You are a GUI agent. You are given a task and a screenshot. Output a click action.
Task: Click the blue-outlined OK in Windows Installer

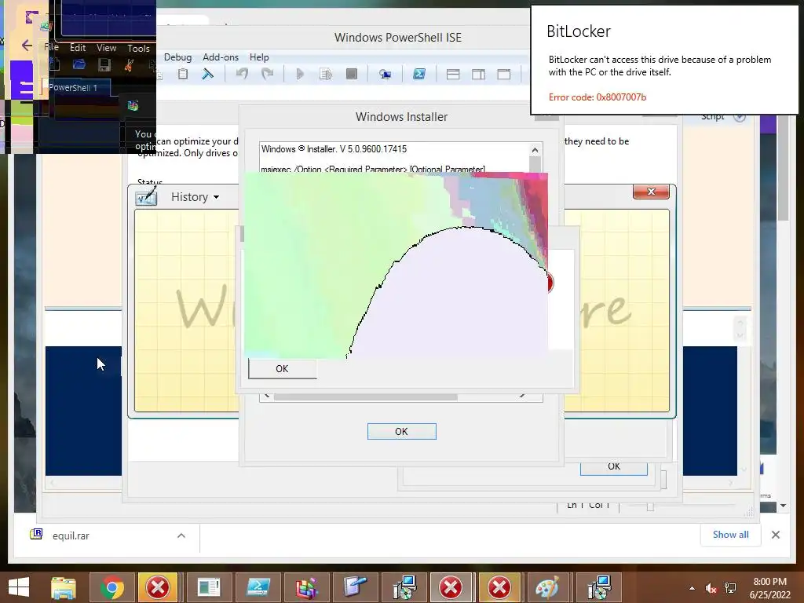pos(401,432)
